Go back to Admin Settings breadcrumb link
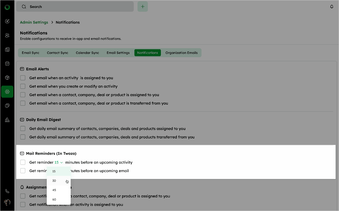Viewport: 339px width, 211px height. pos(34,22)
